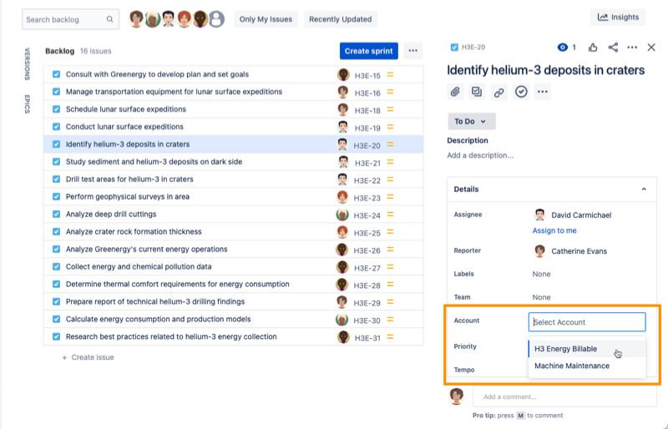
Task: Click the attach file paperclip icon
Action: click(455, 92)
